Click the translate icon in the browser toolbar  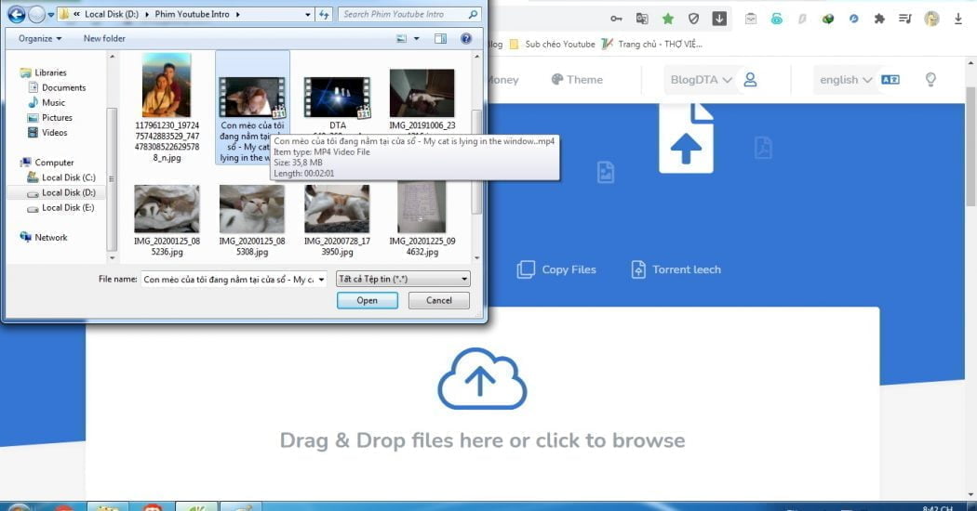coord(642,19)
